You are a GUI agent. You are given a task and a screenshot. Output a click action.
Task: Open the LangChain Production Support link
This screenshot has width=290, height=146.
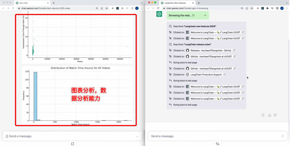pyautogui.click(x=206, y=74)
